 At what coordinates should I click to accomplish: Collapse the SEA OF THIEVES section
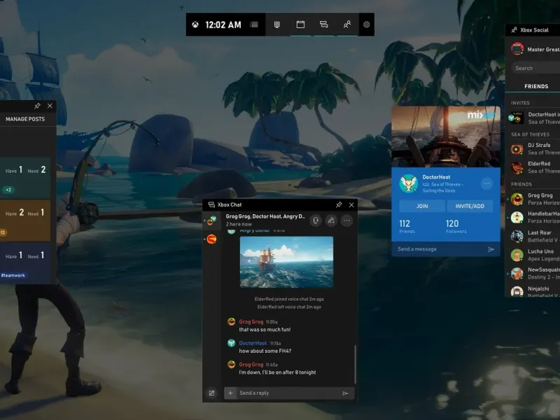530,134
